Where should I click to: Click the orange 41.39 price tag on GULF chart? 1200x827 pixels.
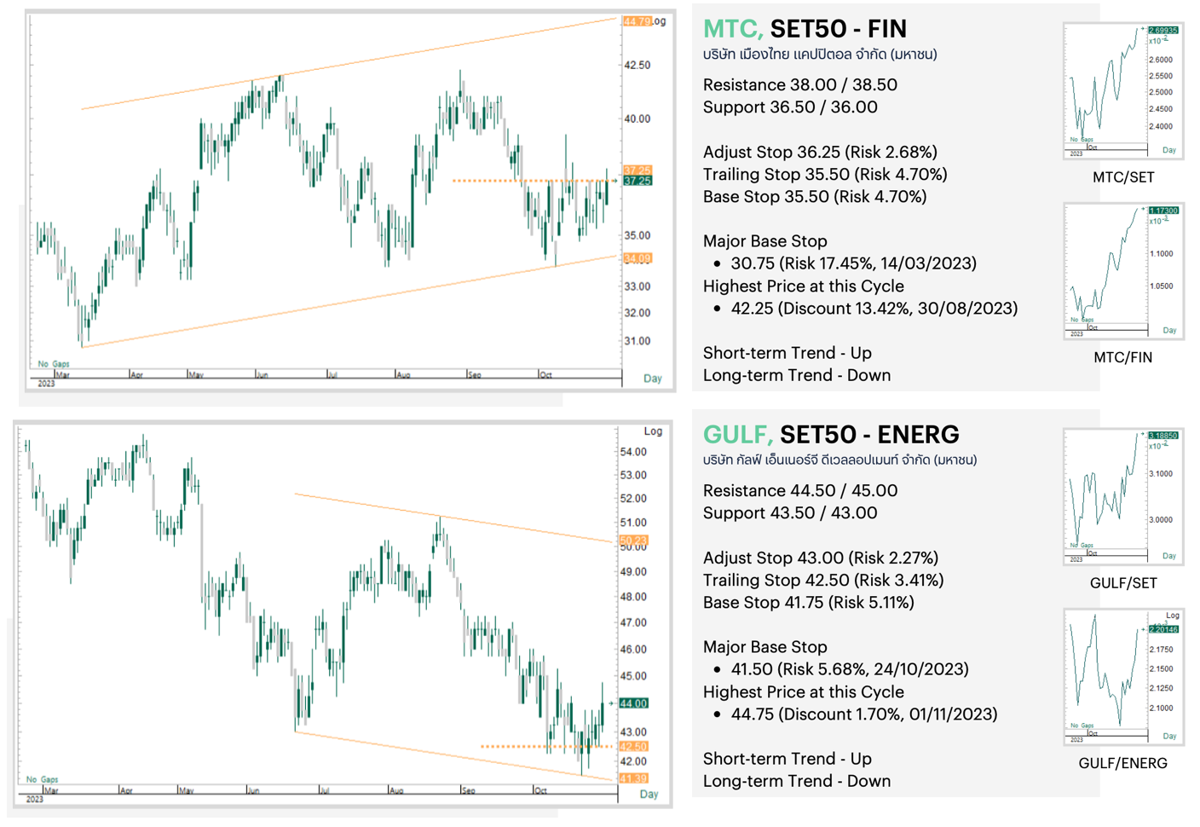click(634, 778)
